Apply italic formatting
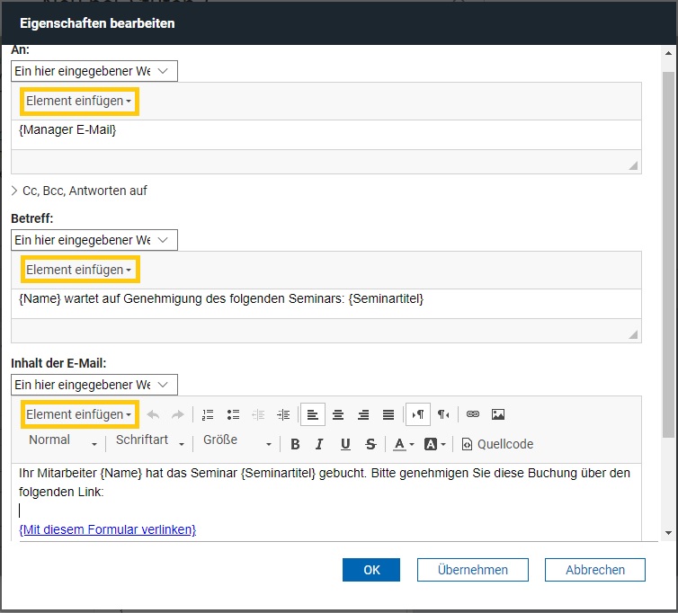Viewport: 678px width, 613px height. pos(319,444)
